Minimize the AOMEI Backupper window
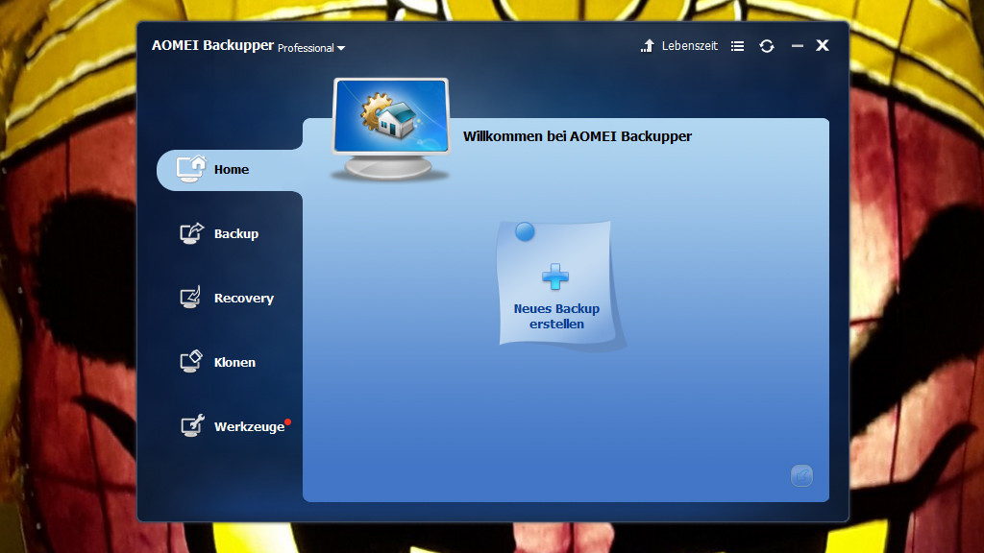The image size is (984, 553). pos(797,46)
